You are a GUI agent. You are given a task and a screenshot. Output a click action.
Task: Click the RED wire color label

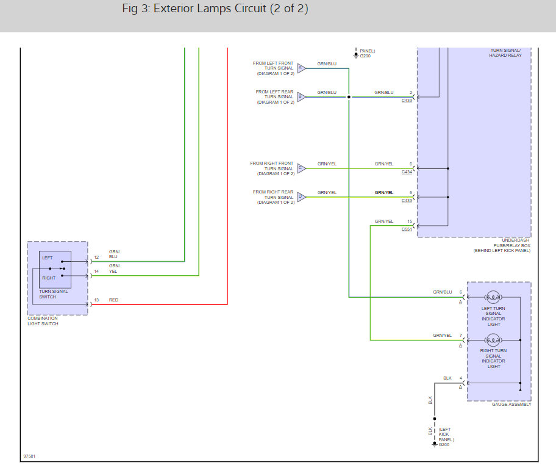coord(113,300)
